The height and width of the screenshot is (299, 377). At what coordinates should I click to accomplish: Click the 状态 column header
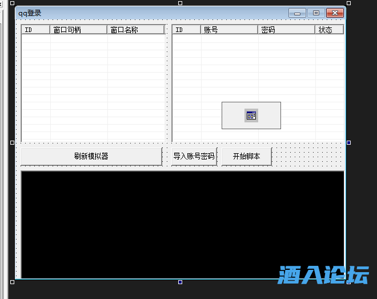[329, 30]
